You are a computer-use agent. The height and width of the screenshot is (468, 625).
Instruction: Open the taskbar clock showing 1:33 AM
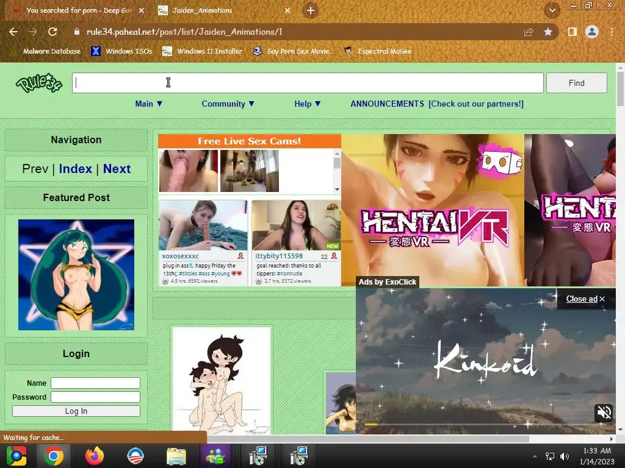[597, 456]
